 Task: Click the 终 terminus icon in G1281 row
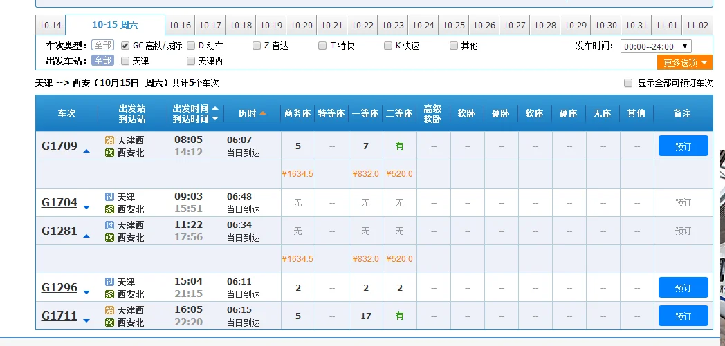[x=109, y=238]
